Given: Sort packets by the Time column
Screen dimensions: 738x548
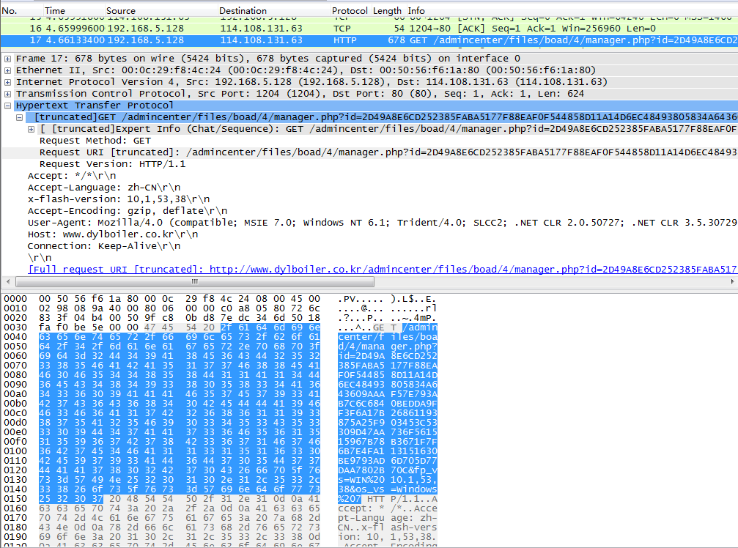Looking at the screenshot, I should pos(55,11).
